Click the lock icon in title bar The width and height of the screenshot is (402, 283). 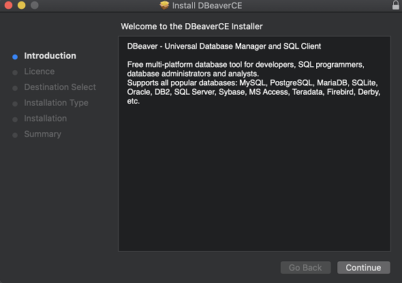[x=396, y=5]
